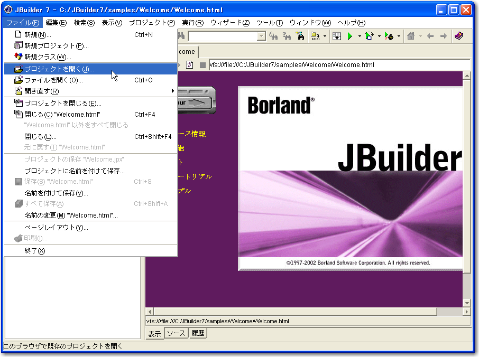Click the browser URL address field
479x357 pixels.
tap(338, 65)
